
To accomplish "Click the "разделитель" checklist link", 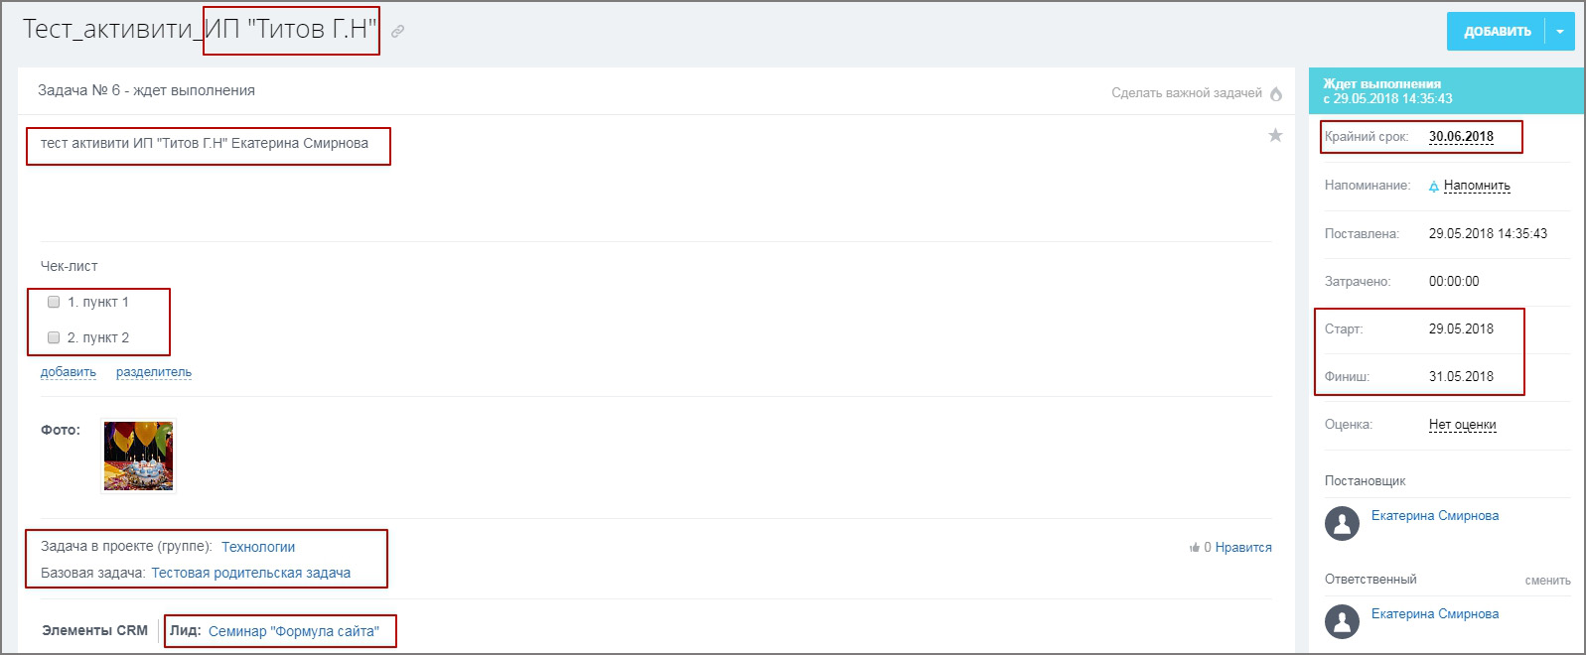I will [x=154, y=372].
